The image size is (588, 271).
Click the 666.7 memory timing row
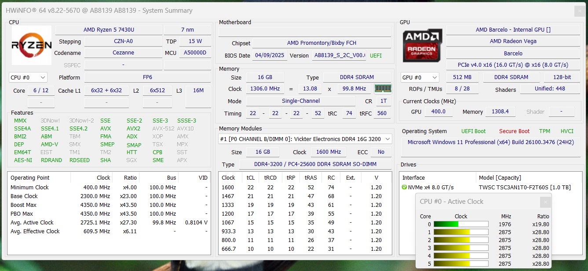[305, 249]
